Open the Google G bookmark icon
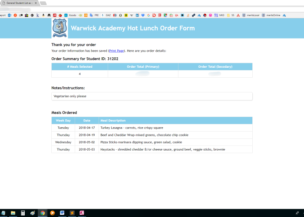Screen dimensions: 304x217 [149, 15]
